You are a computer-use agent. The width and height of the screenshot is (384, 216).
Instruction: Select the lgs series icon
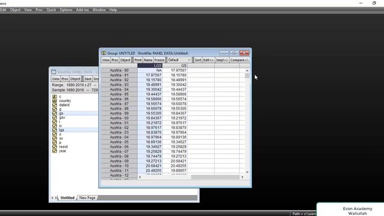coord(55,130)
